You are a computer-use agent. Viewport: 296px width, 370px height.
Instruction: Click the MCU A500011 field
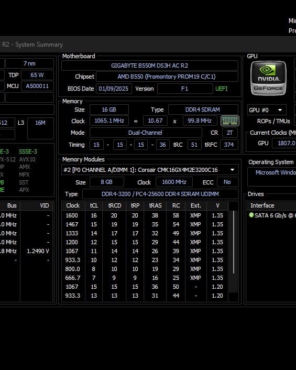(37, 86)
